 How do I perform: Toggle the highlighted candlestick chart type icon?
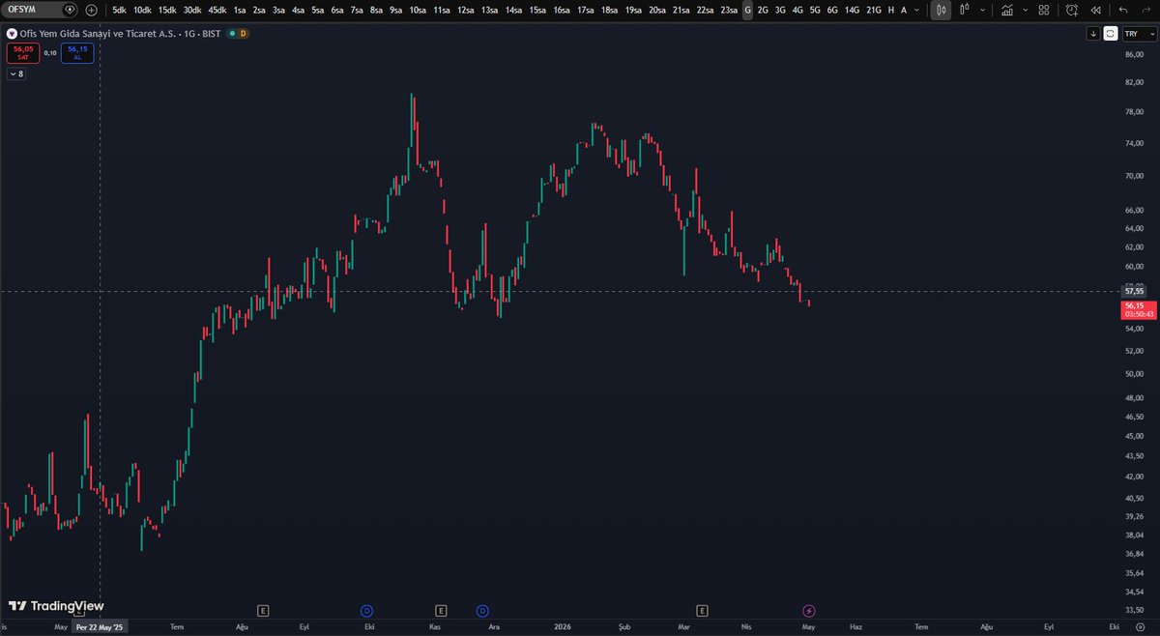pos(941,11)
